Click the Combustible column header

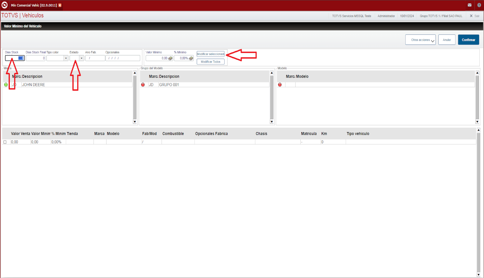tap(173, 134)
